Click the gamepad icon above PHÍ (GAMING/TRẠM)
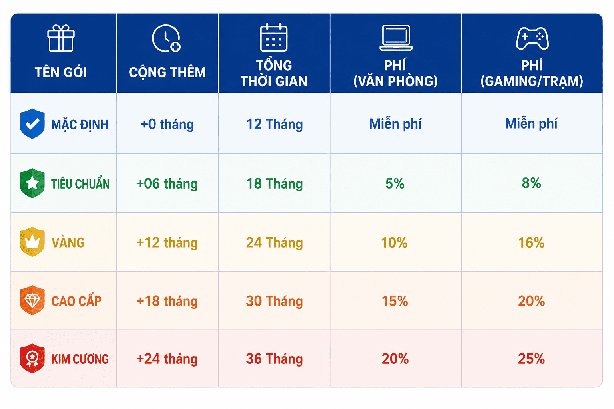Viewport: 614px width, 409px height. [532, 38]
